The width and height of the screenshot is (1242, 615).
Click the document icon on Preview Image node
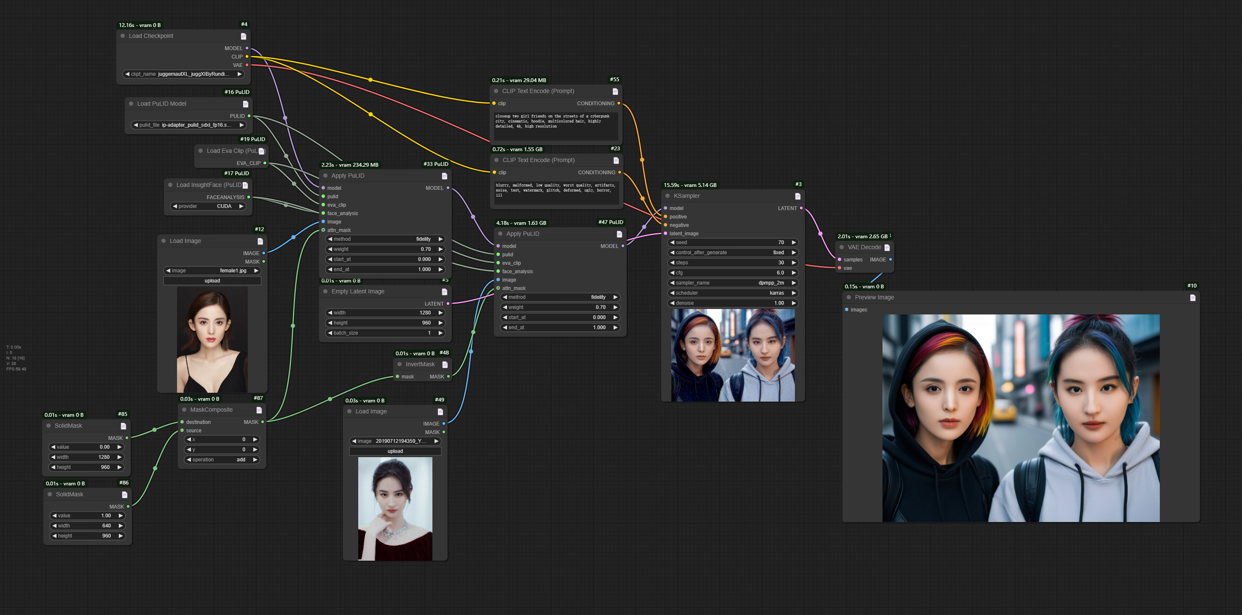1192,298
